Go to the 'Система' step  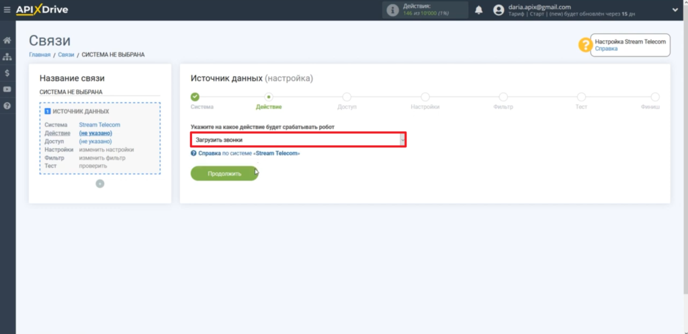tap(196, 97)
